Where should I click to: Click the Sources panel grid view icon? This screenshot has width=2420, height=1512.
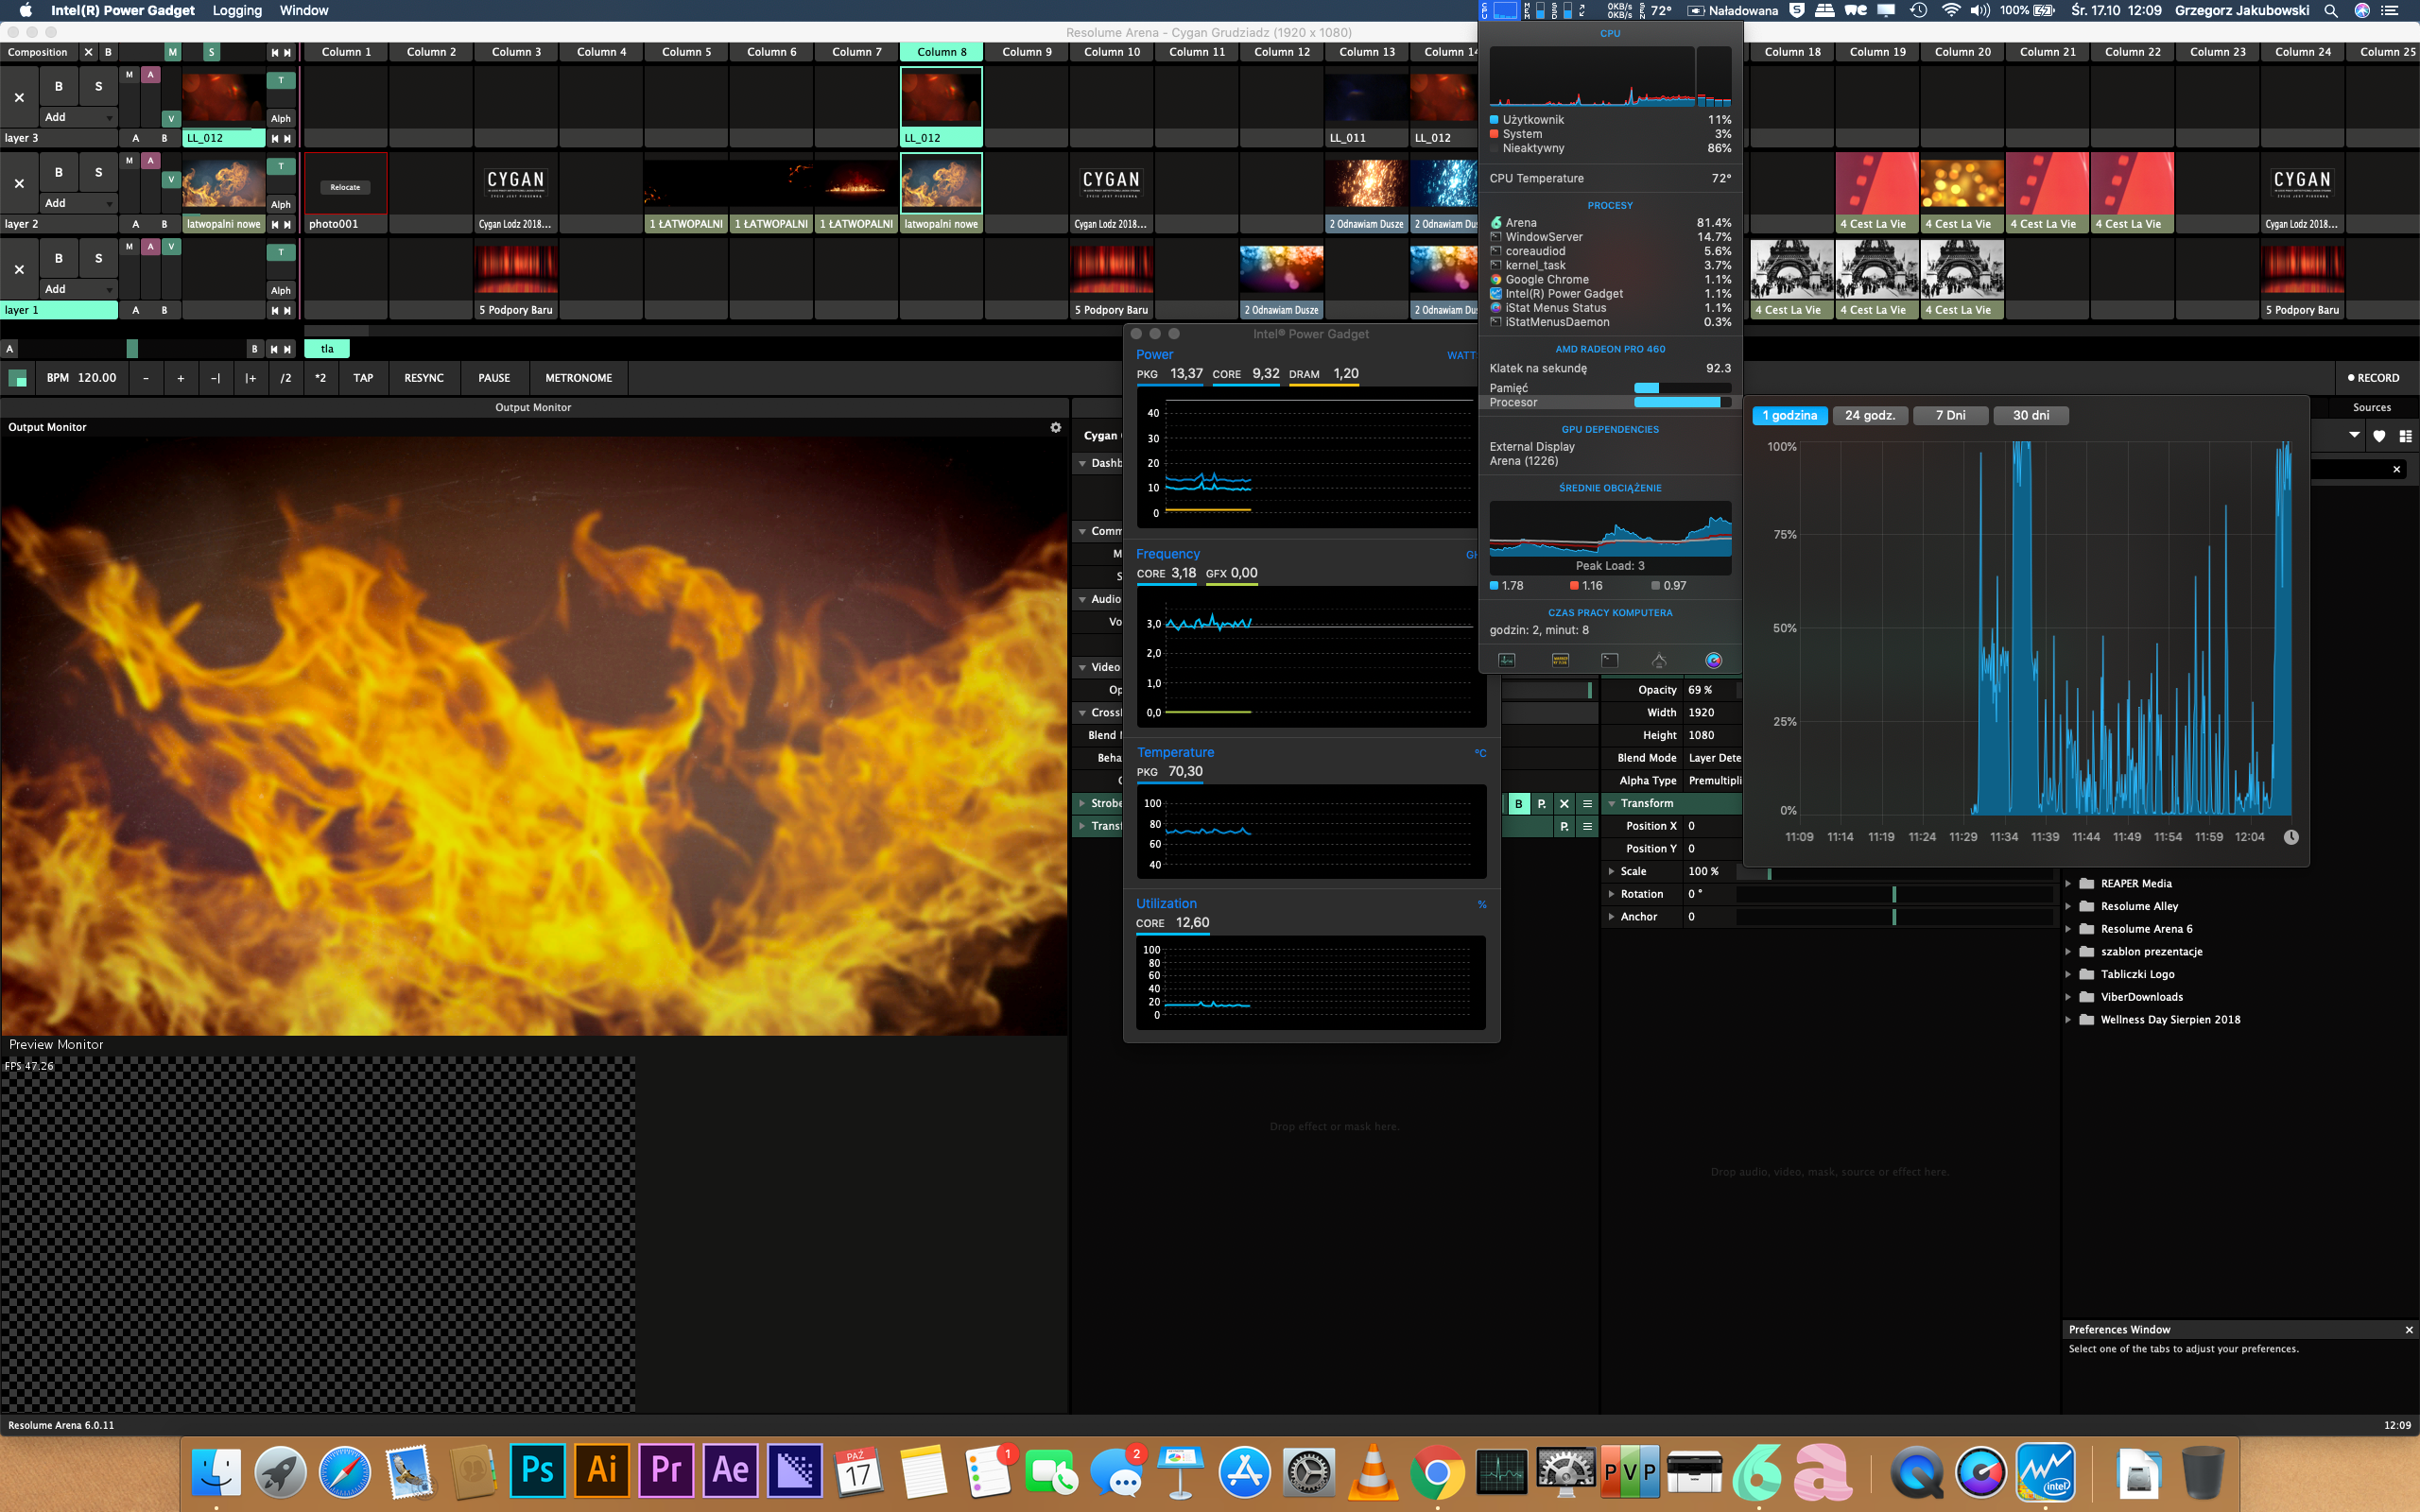tap(2405, 436)
